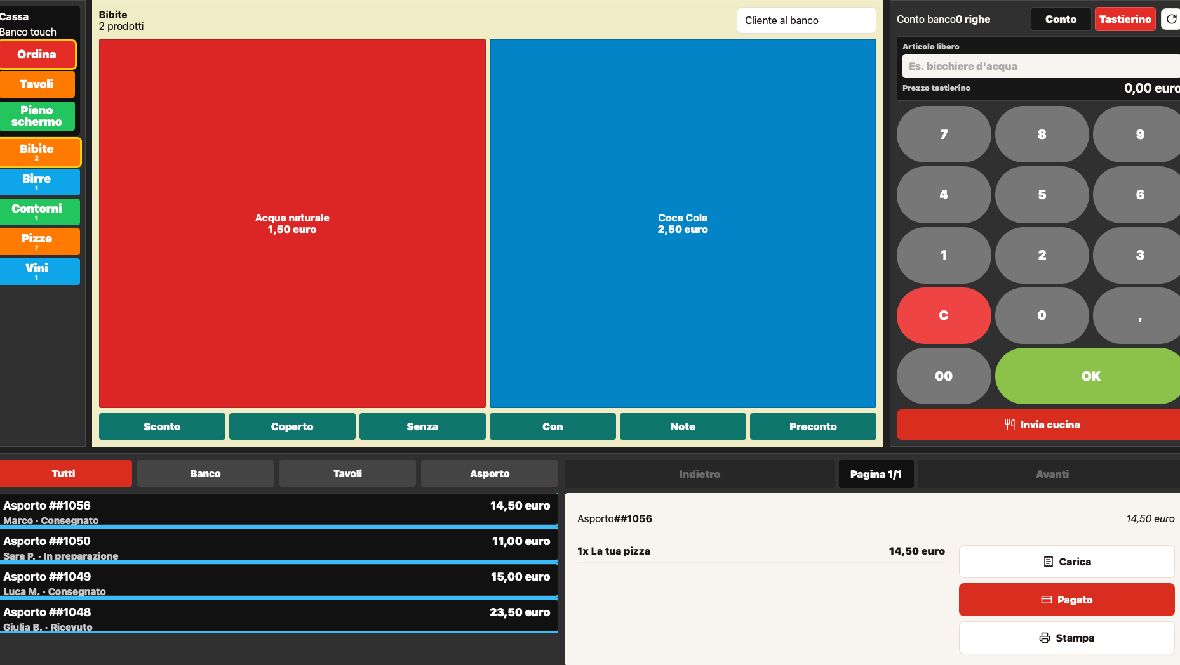
Task: Click the Preconto button
Action: [x=813, y=426]
